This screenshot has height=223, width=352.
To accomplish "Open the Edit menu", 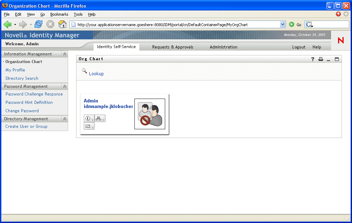I will coord(18,14).
